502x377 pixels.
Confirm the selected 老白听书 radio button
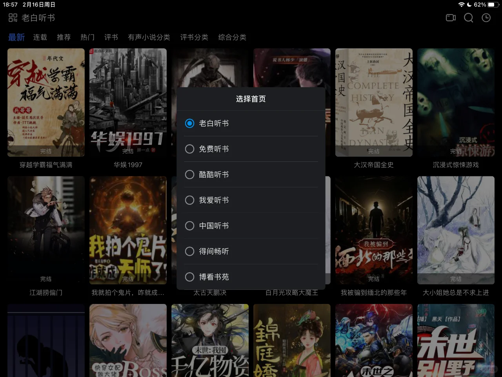[x=189, y=123]
